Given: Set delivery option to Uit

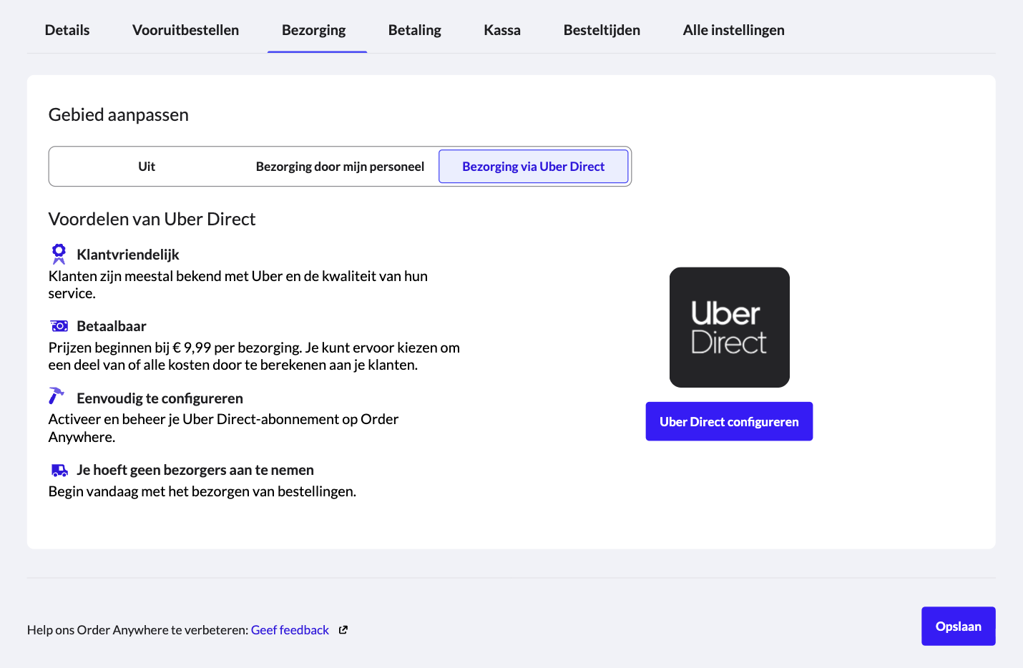Looking at the screenshot, I should (x=147, y=167).
